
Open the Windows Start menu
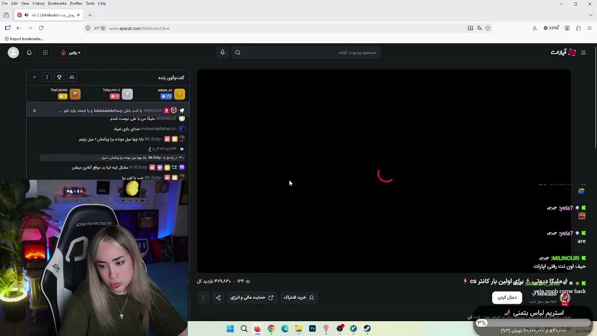tap(230, 329)
